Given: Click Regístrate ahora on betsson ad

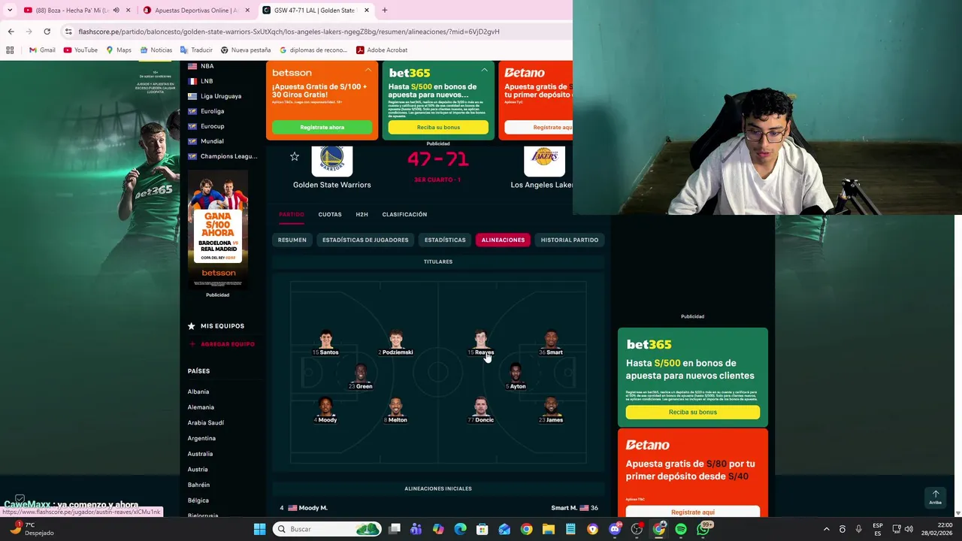Looking at the screenshot, I should pos(322,127).
